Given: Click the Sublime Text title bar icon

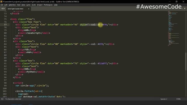Looking at the screenshot, I should coord(1,1).
